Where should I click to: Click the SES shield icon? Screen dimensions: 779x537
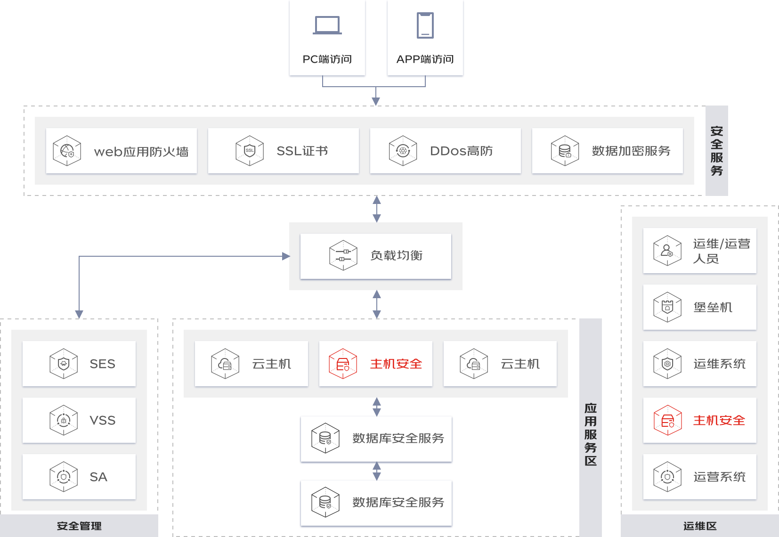[x=64, y=364]
